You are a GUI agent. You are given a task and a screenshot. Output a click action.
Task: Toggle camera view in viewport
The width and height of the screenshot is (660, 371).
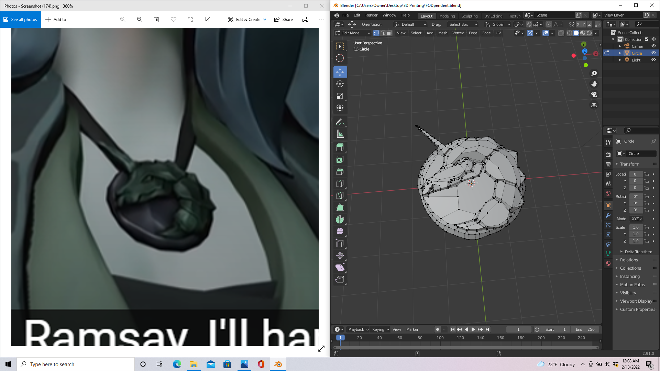tap(594, 94)
